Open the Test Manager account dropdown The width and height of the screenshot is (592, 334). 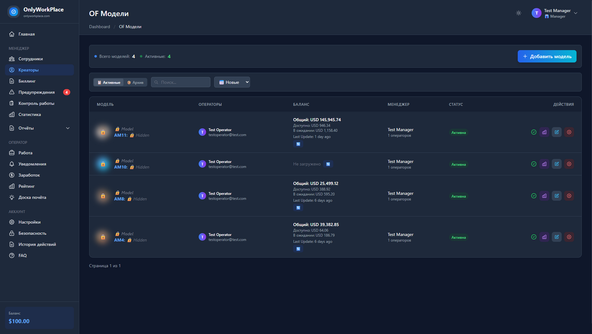(x=554, y=13)
